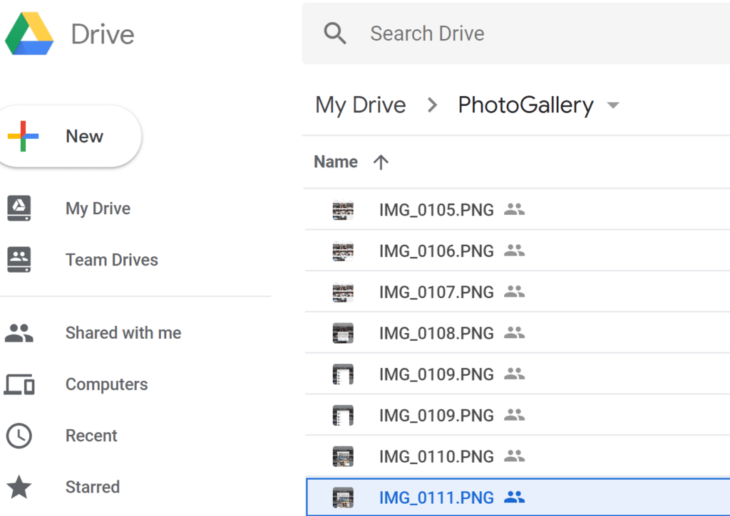Open Team Drives in sidebar
730x516 pixels.
(112, 259)
